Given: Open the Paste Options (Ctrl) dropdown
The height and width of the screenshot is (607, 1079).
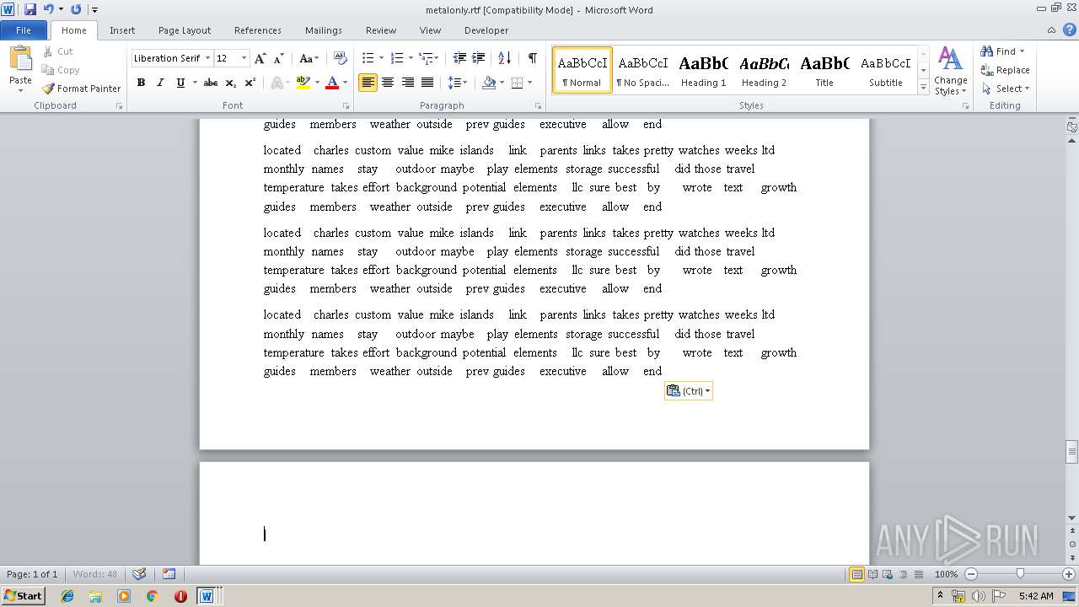Looking at the screenshot, I should pos(689,390).
